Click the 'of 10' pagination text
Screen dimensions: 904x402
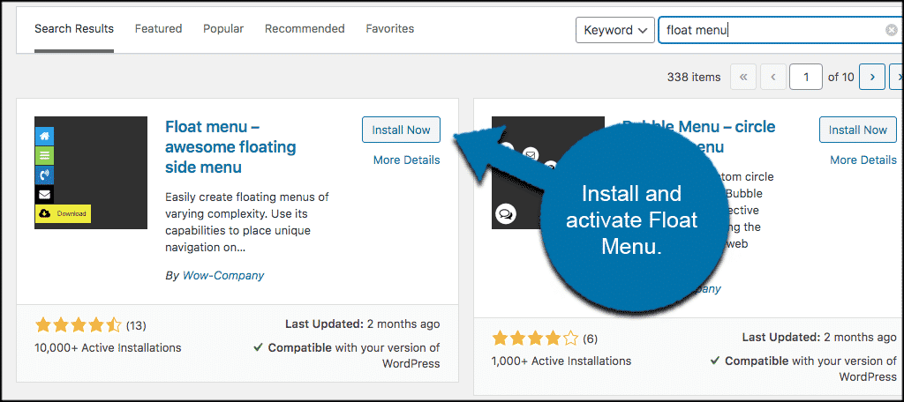(x=841, y=78)
